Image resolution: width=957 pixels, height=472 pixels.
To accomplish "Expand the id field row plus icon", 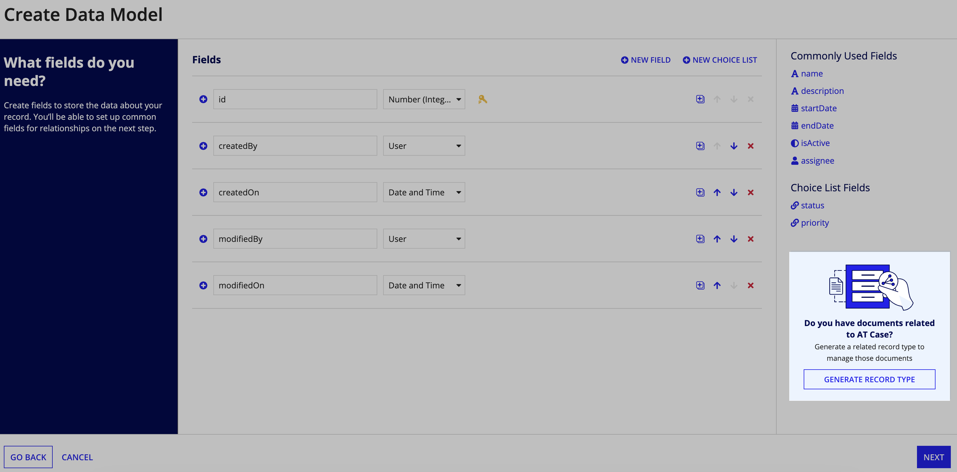I will tap(203, 99).
